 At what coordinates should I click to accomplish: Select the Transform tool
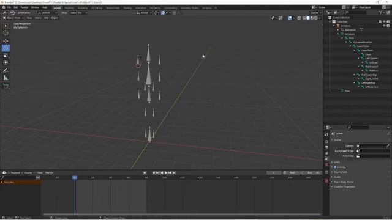[x=6, y=62]
